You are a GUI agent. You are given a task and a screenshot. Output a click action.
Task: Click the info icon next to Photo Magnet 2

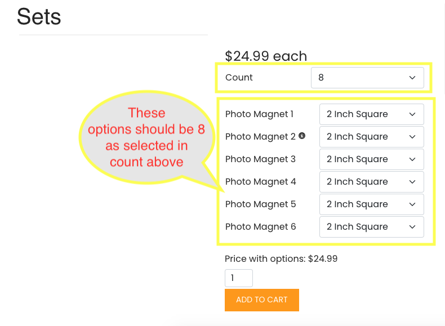click(x=302, y=136)
